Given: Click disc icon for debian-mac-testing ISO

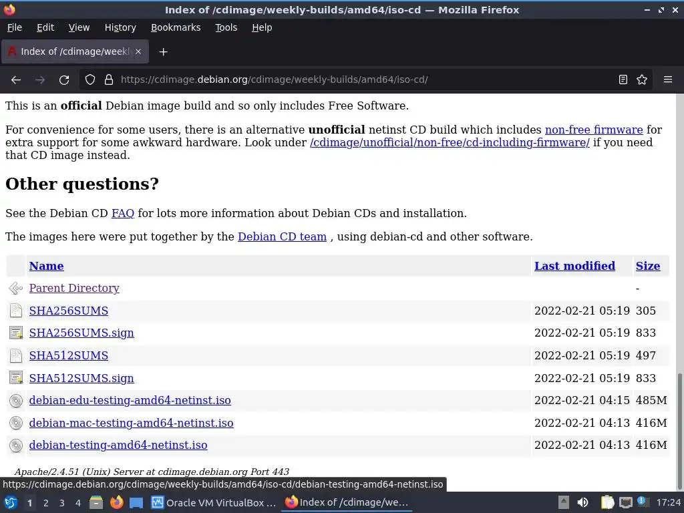Looking at the screenshot, I should pyautogui.click(x=16, y=423).
